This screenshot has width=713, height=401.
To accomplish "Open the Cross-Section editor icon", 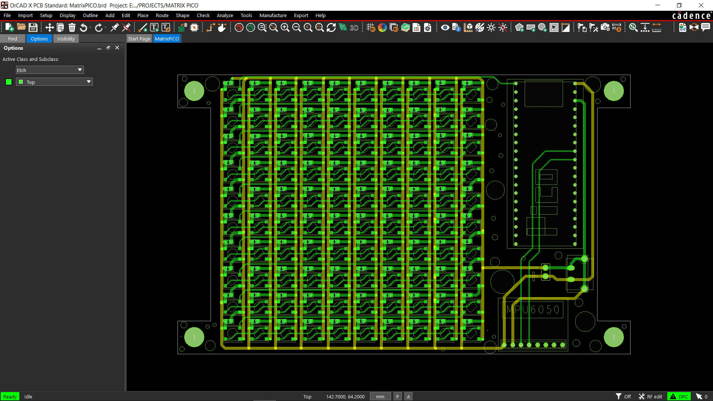I will 406,27.
